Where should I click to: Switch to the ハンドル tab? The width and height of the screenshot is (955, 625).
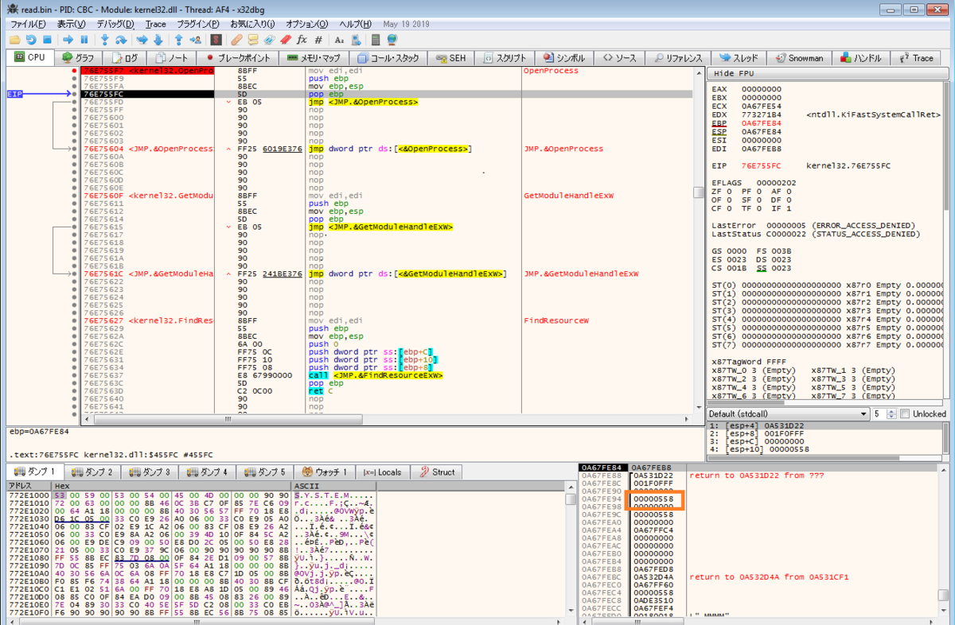pyautogui.click(x=861, y=58)
